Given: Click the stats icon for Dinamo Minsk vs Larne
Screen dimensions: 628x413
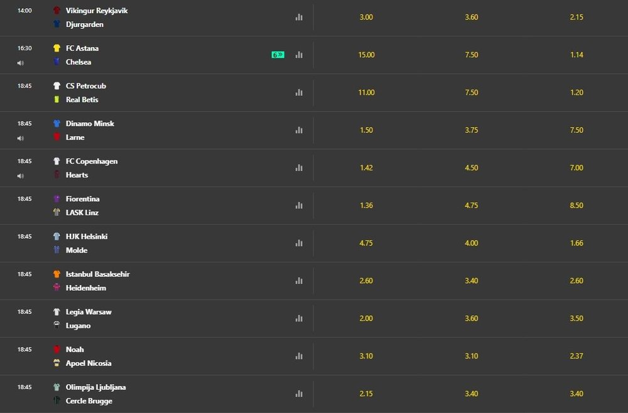Looking at the screenshot, I should tap(299, 130).
